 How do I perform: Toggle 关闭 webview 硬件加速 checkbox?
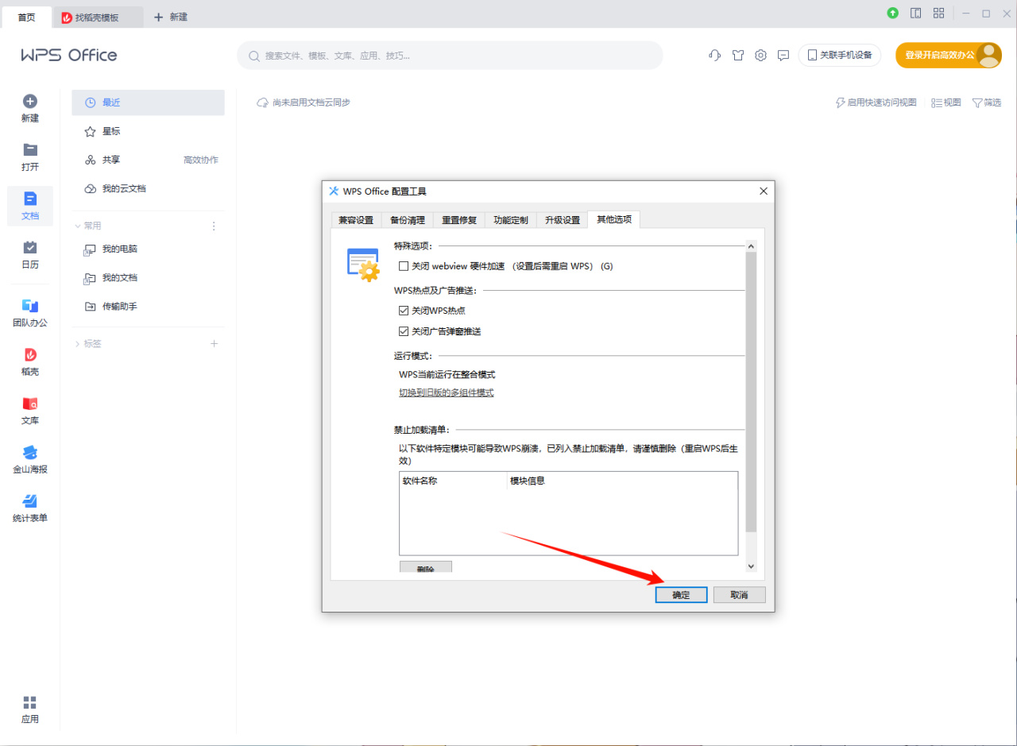click(404, 266)
